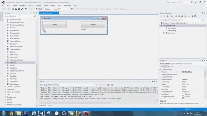This screenshot has width=207, height=116.
Task: Click the right Display button on My Form
Action: pyautogui.click(x=93, y=24)
